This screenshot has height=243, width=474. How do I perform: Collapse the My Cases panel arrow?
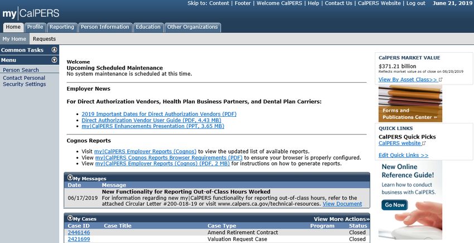coord(70,218)
